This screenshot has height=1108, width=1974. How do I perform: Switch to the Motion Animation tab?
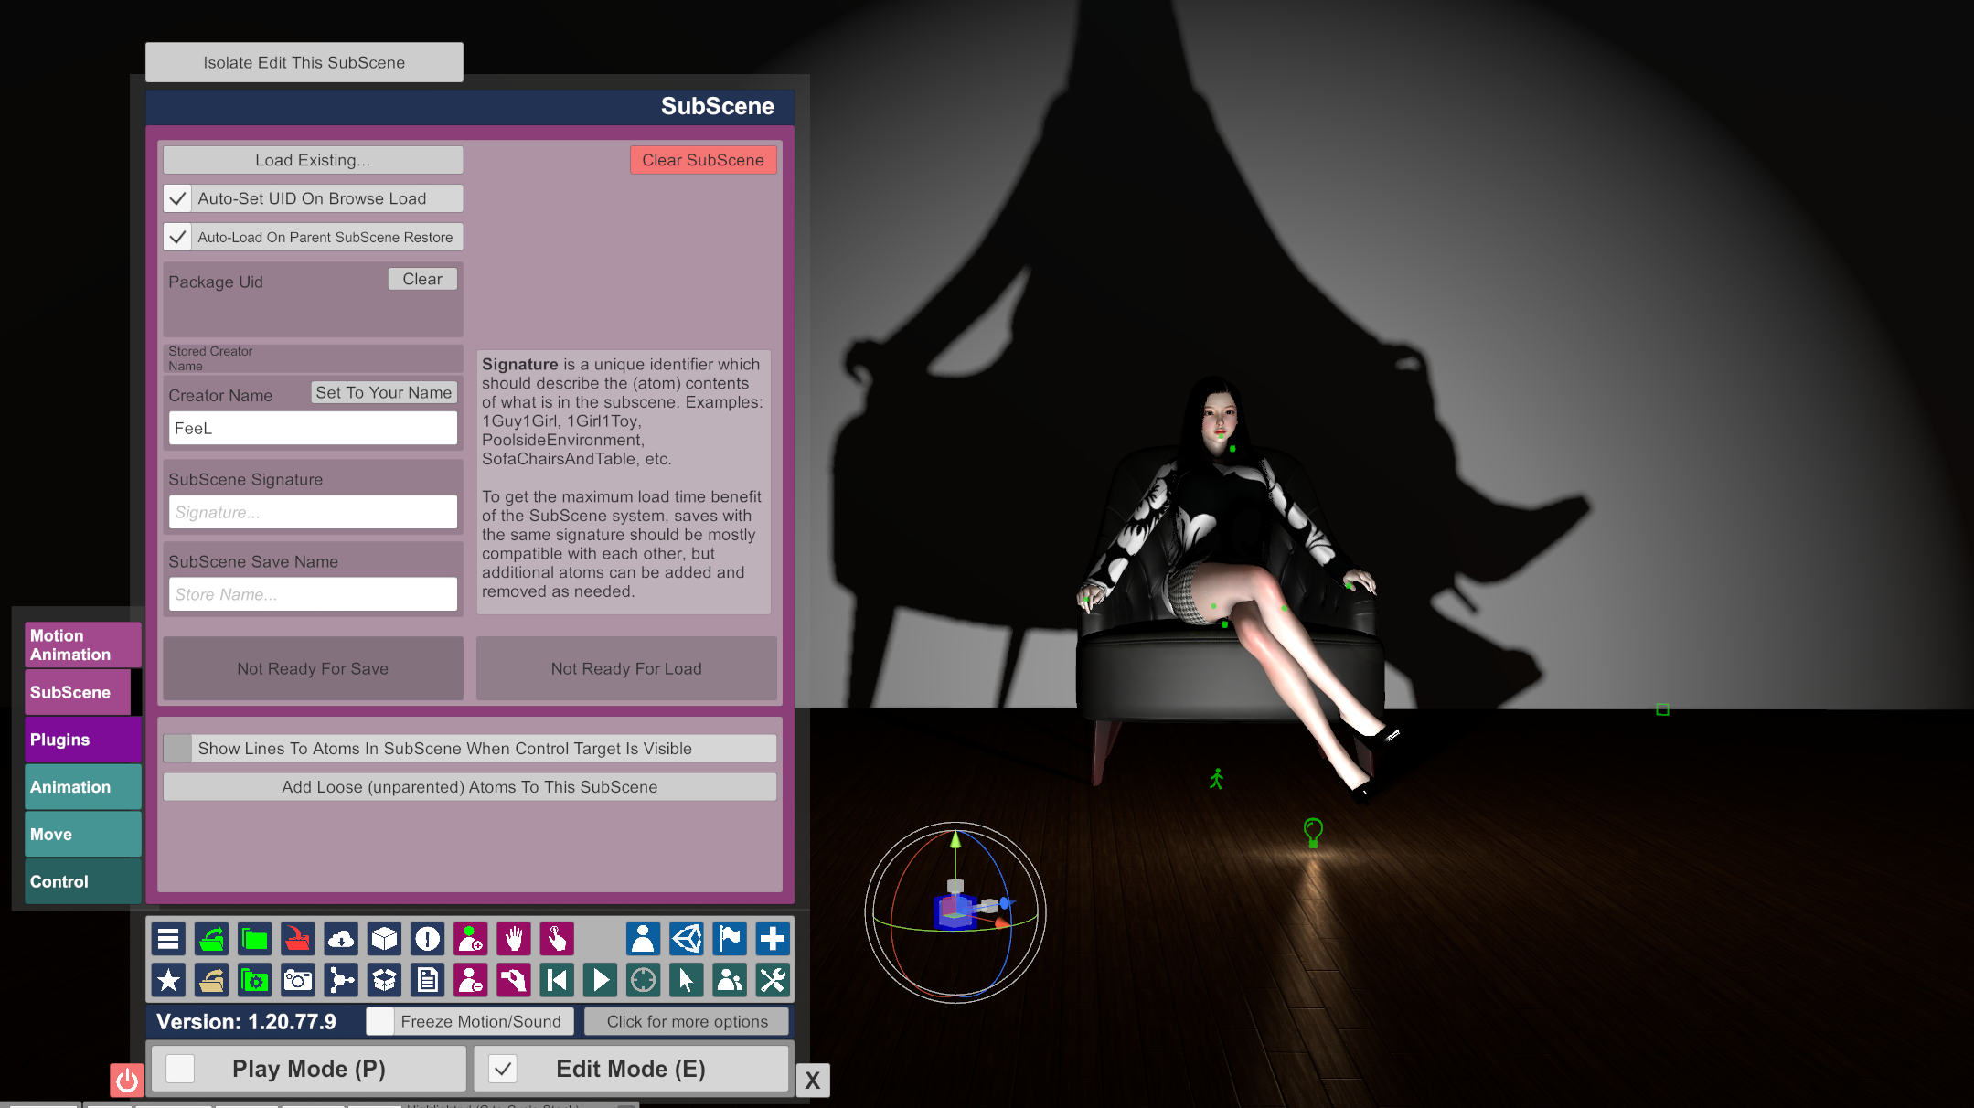point(82,645)
